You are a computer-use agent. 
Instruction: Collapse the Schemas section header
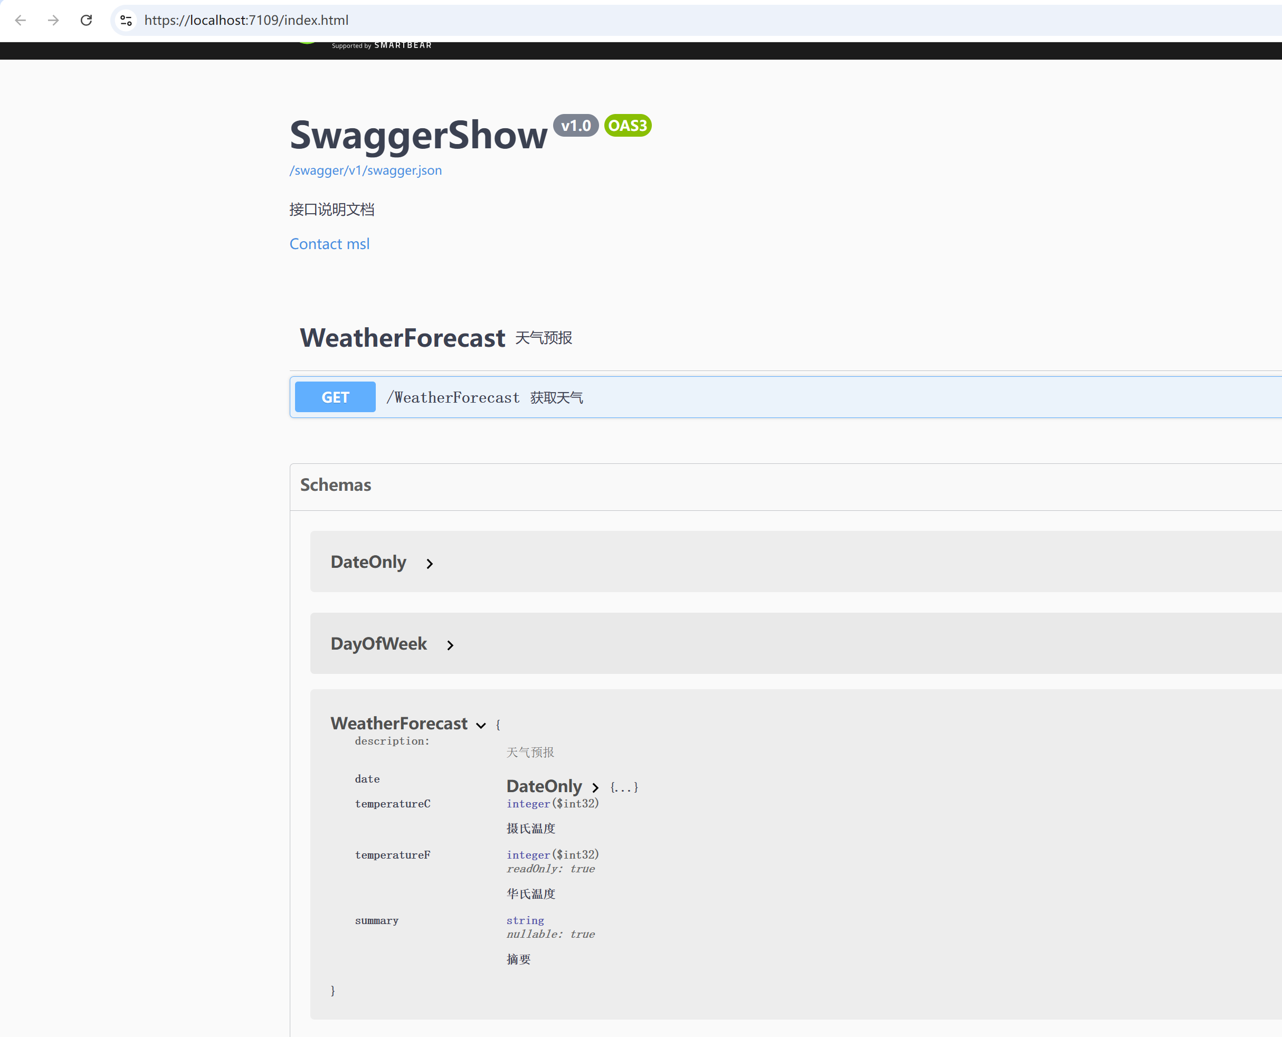335,485
